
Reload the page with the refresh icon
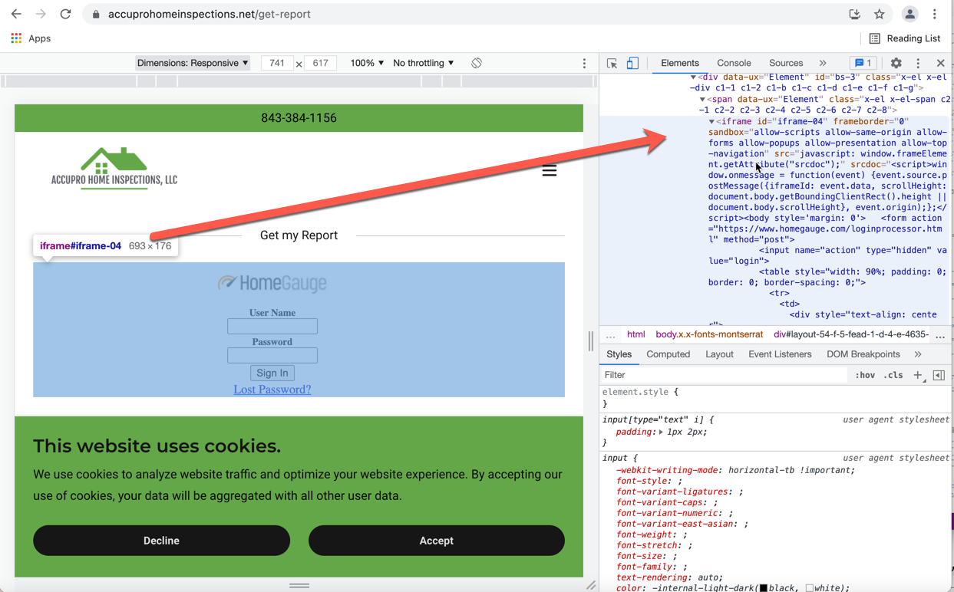tap(66, 14)
